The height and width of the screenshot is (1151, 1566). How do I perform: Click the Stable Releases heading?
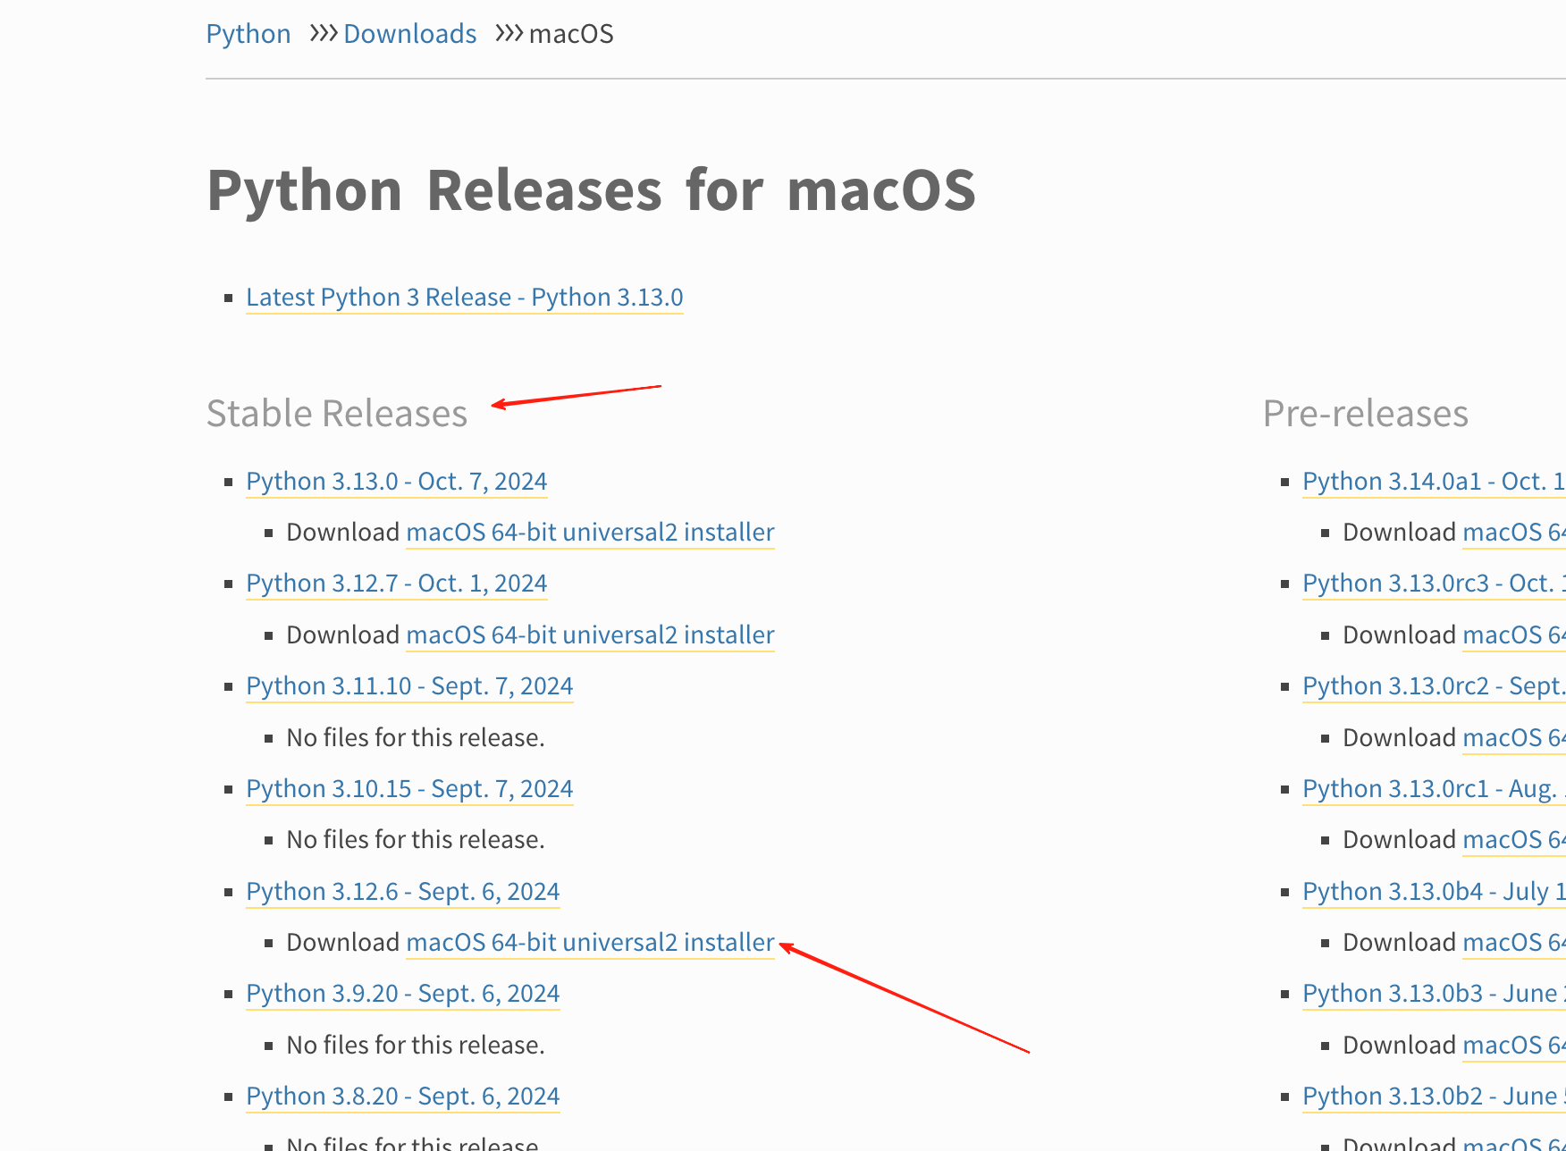click(337, 413)
